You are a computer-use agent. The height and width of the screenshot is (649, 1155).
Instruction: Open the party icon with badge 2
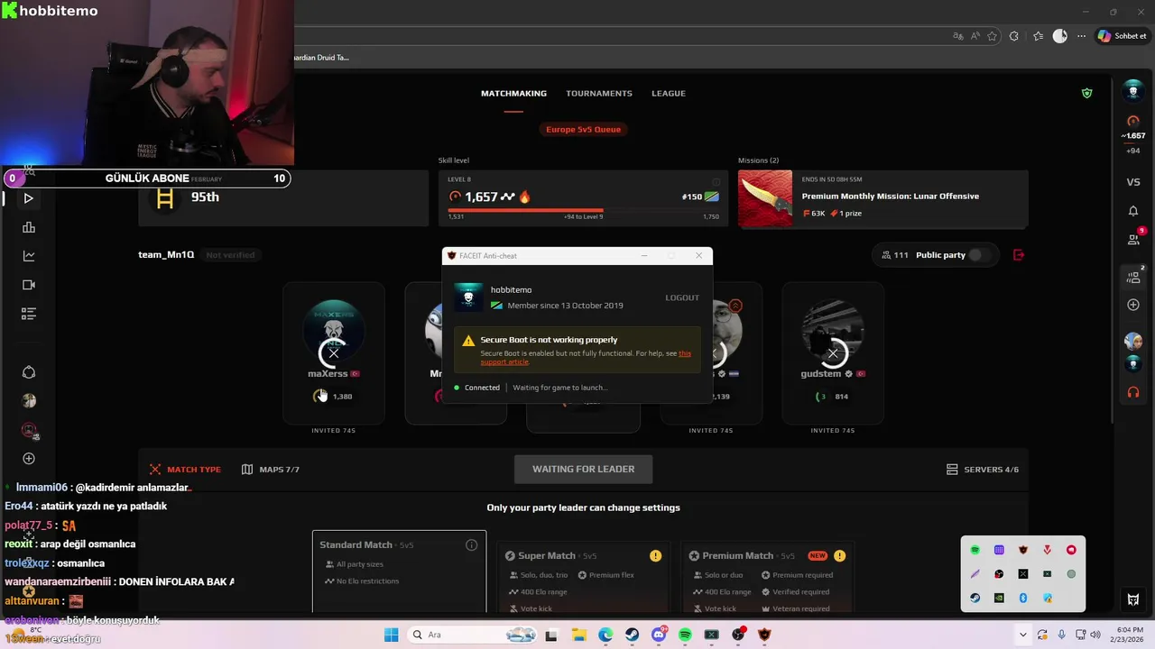(x=1134, y=277)
